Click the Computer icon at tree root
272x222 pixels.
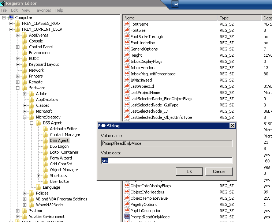(11, 18)
